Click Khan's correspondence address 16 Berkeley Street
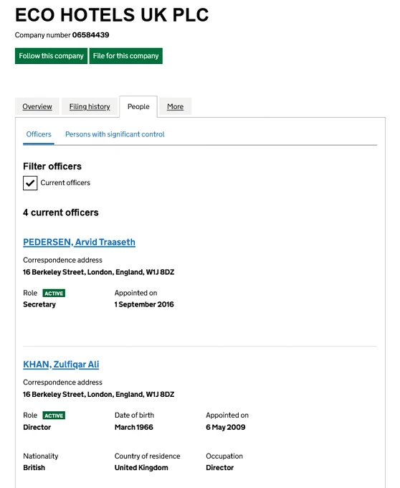400x488 pixels. 98,395
